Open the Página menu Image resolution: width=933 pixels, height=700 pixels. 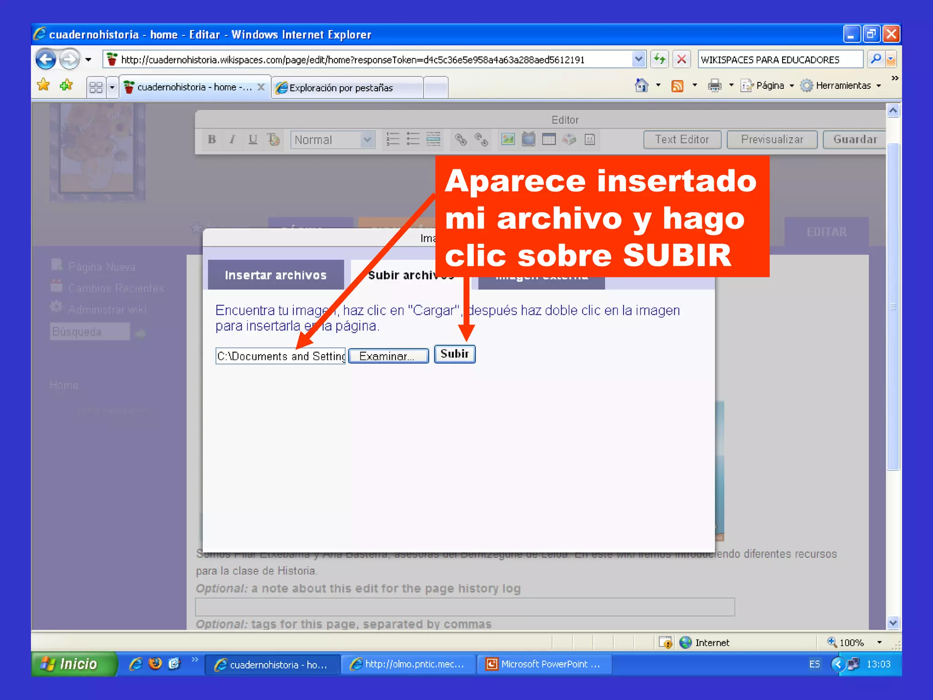click(x=767, y=86)
